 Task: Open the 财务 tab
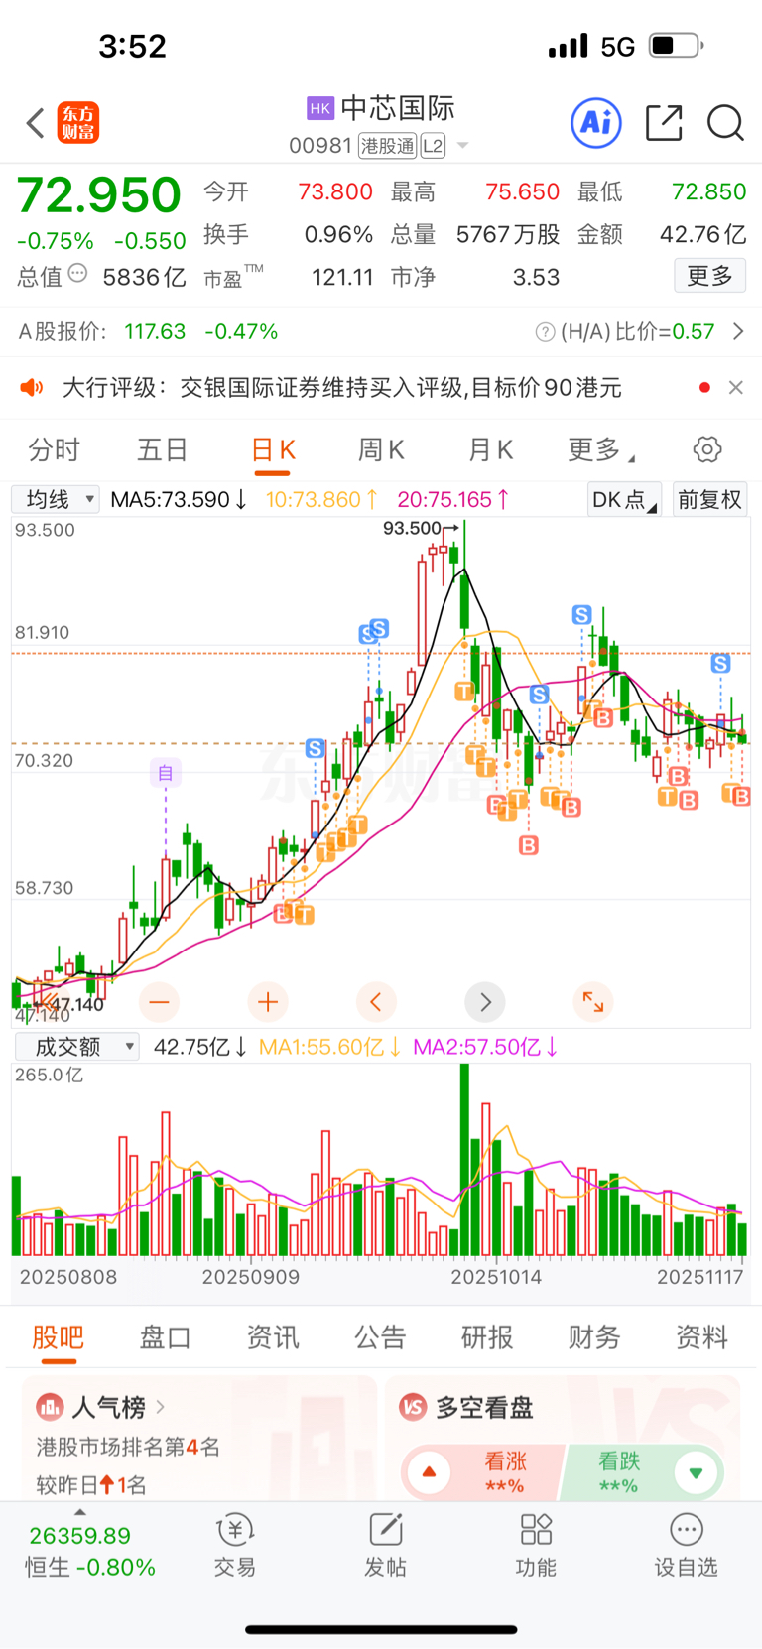[x=594, y=1338]
